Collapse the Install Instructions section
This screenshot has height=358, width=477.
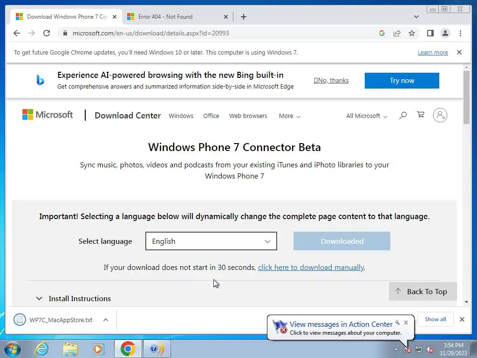click(x=73, y=299)
